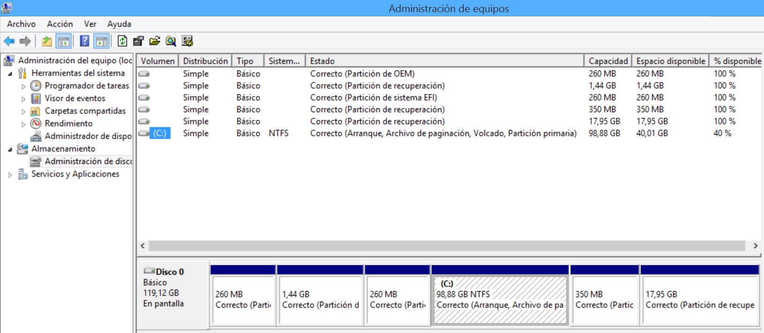Image resolution: width=764 pixels, height=333 pixels.
Task: Open the Archivo menu
Action: [x=21, y=24]
